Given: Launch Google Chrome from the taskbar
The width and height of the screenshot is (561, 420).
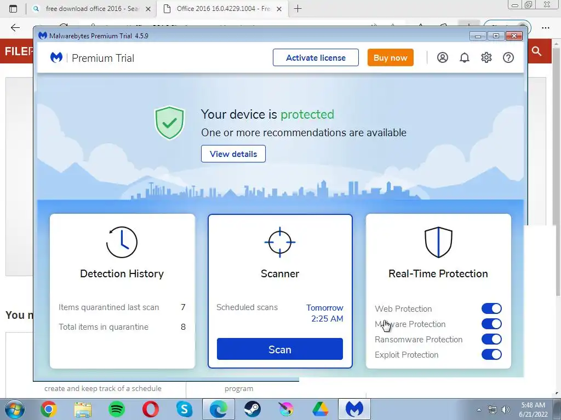Looking at the screenshot, I should tap(49, 409).
